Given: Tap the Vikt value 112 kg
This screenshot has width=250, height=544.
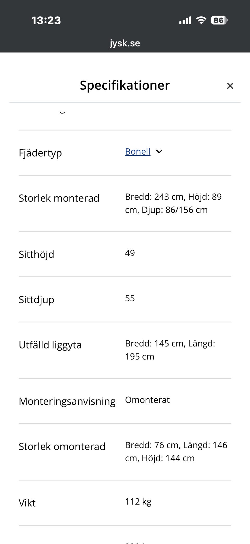Looking at the screenshot, I should click(138, 502).
